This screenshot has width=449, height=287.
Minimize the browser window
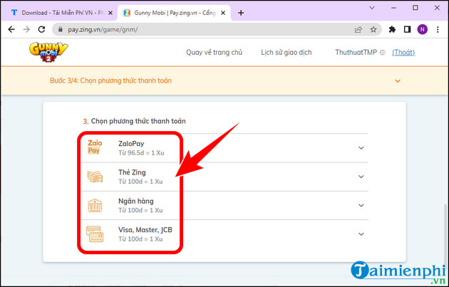[394, 8]
